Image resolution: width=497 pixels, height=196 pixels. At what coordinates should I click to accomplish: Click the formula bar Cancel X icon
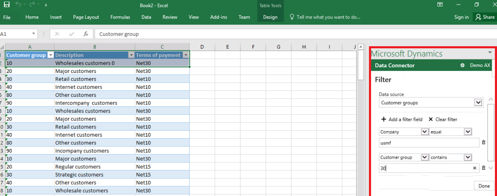click(57, 34)
